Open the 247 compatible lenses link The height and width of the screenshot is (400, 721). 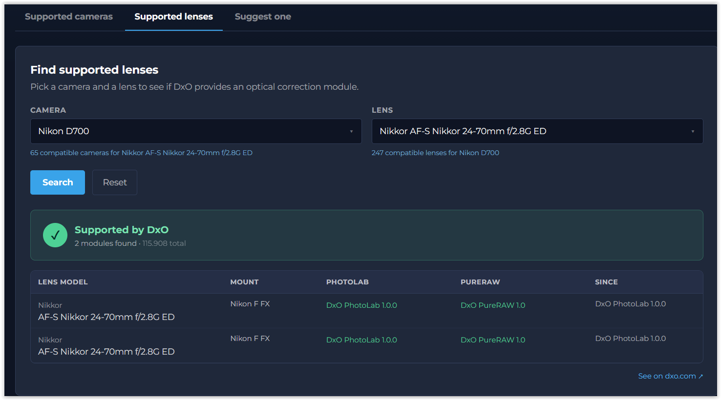pos(435,153)
